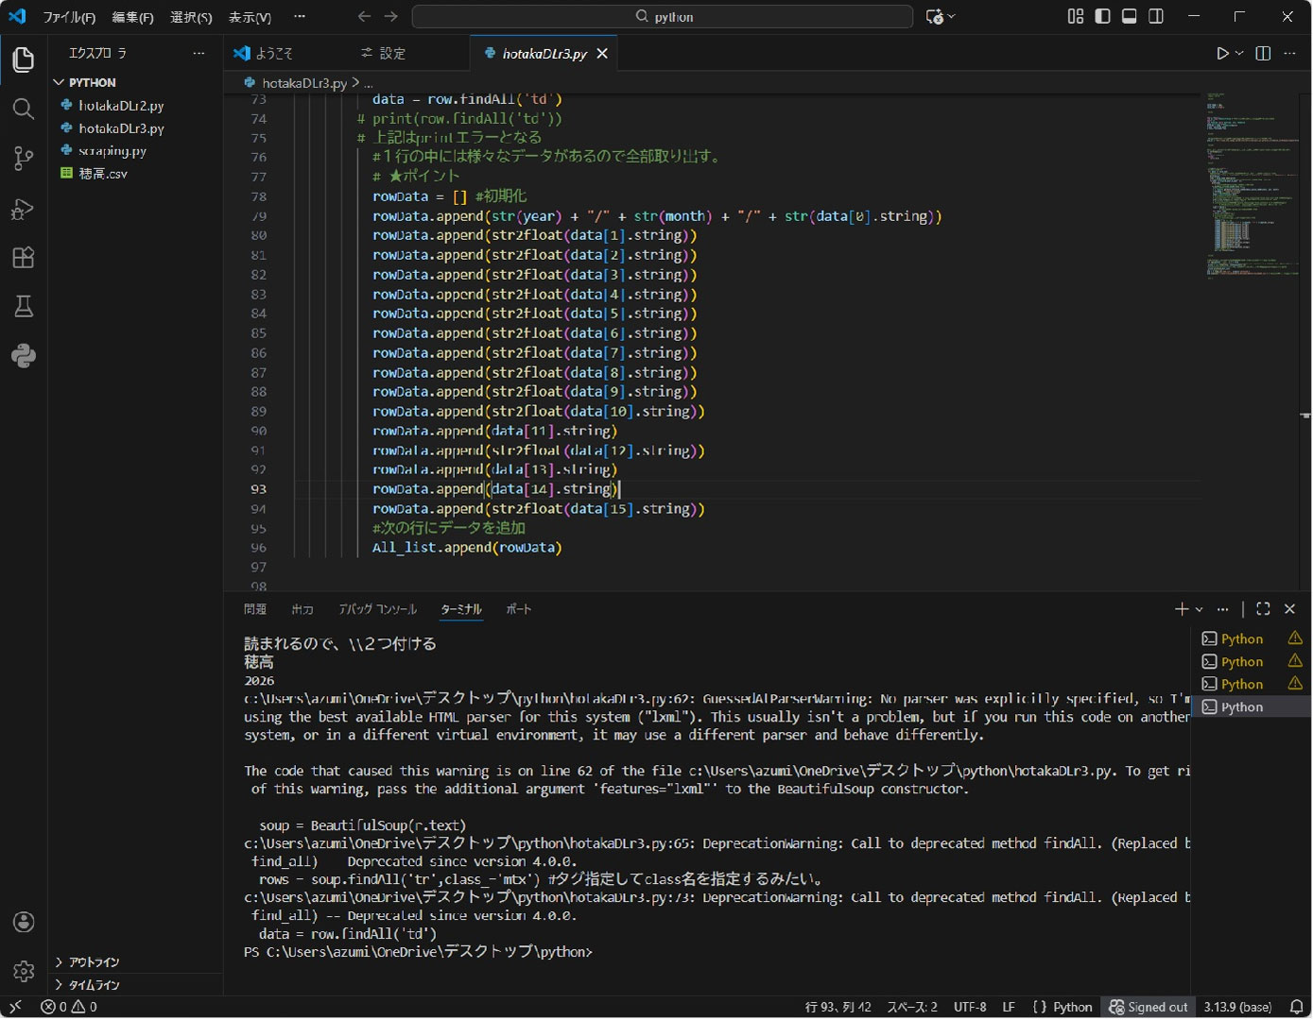Split the editor to the right
The image size is (1313, 1020).
point(1263,54)
